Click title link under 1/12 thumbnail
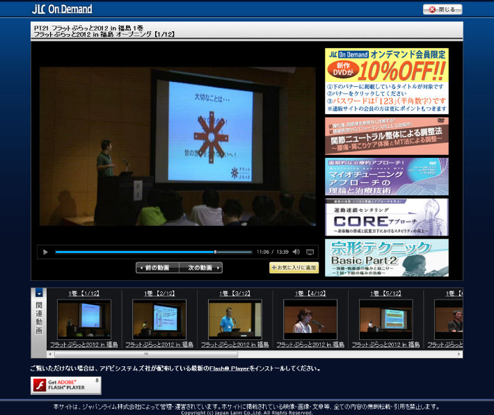The width and height of the screenshot is (494, 415). click(83, 345)
